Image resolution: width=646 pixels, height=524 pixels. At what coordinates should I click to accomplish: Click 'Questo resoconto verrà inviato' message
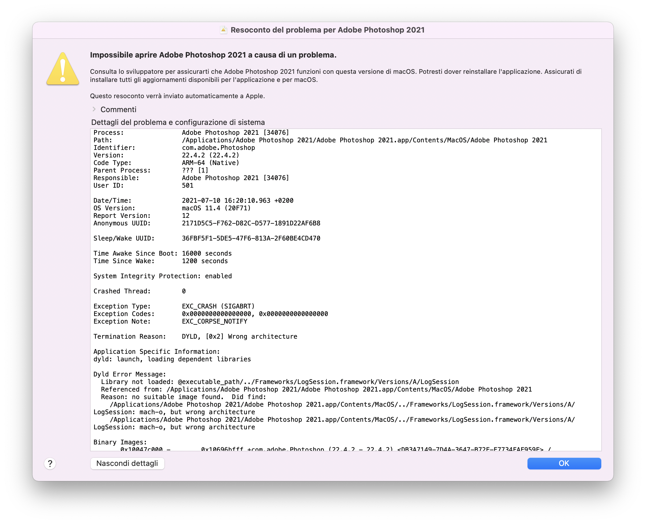coord(177,96)
